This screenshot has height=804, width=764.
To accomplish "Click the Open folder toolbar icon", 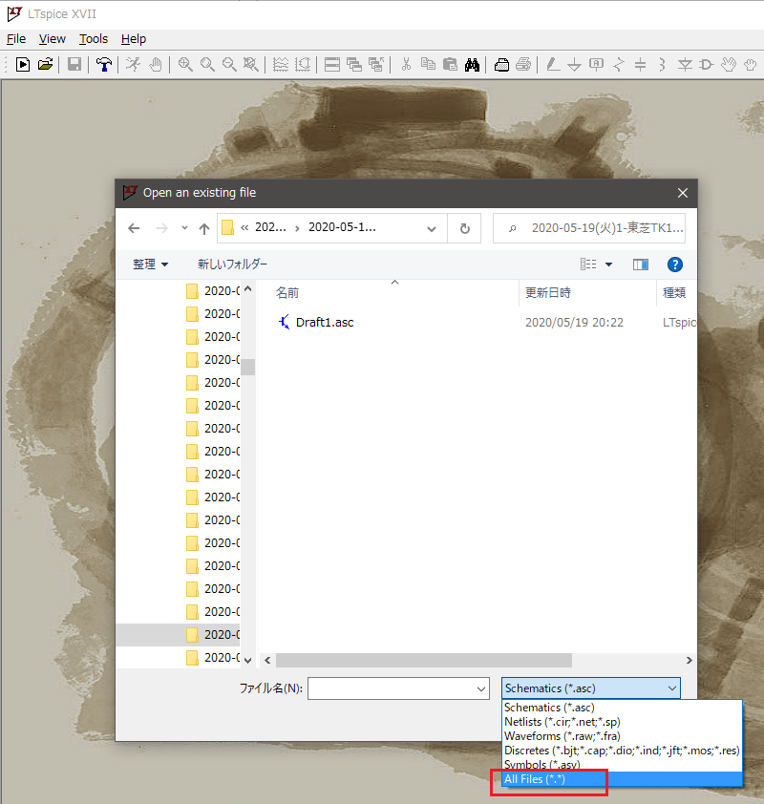I will click(x=45, y=65).
